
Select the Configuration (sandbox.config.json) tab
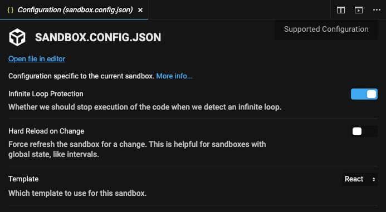tap(74, 10)
